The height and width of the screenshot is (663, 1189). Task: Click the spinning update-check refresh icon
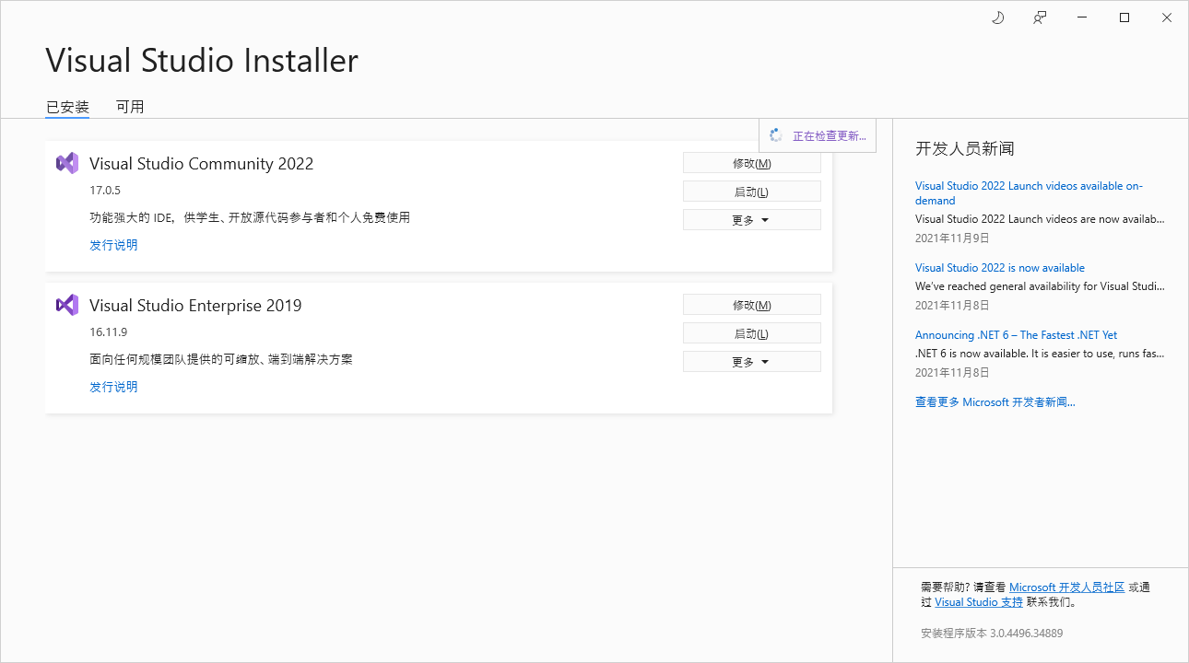pyautogui.click(x=777, y=134)
